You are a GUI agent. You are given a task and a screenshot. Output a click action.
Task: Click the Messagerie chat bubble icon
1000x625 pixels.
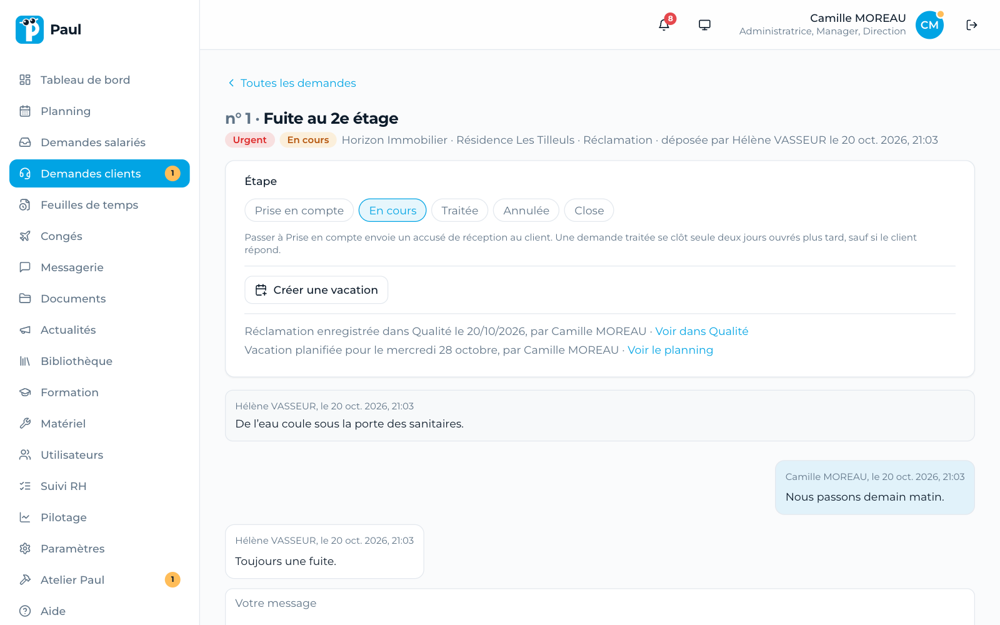pos(25,267)
